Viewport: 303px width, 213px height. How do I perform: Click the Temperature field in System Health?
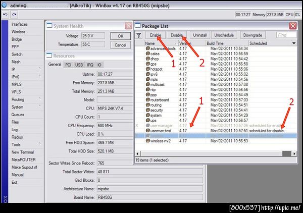[93, 44]
